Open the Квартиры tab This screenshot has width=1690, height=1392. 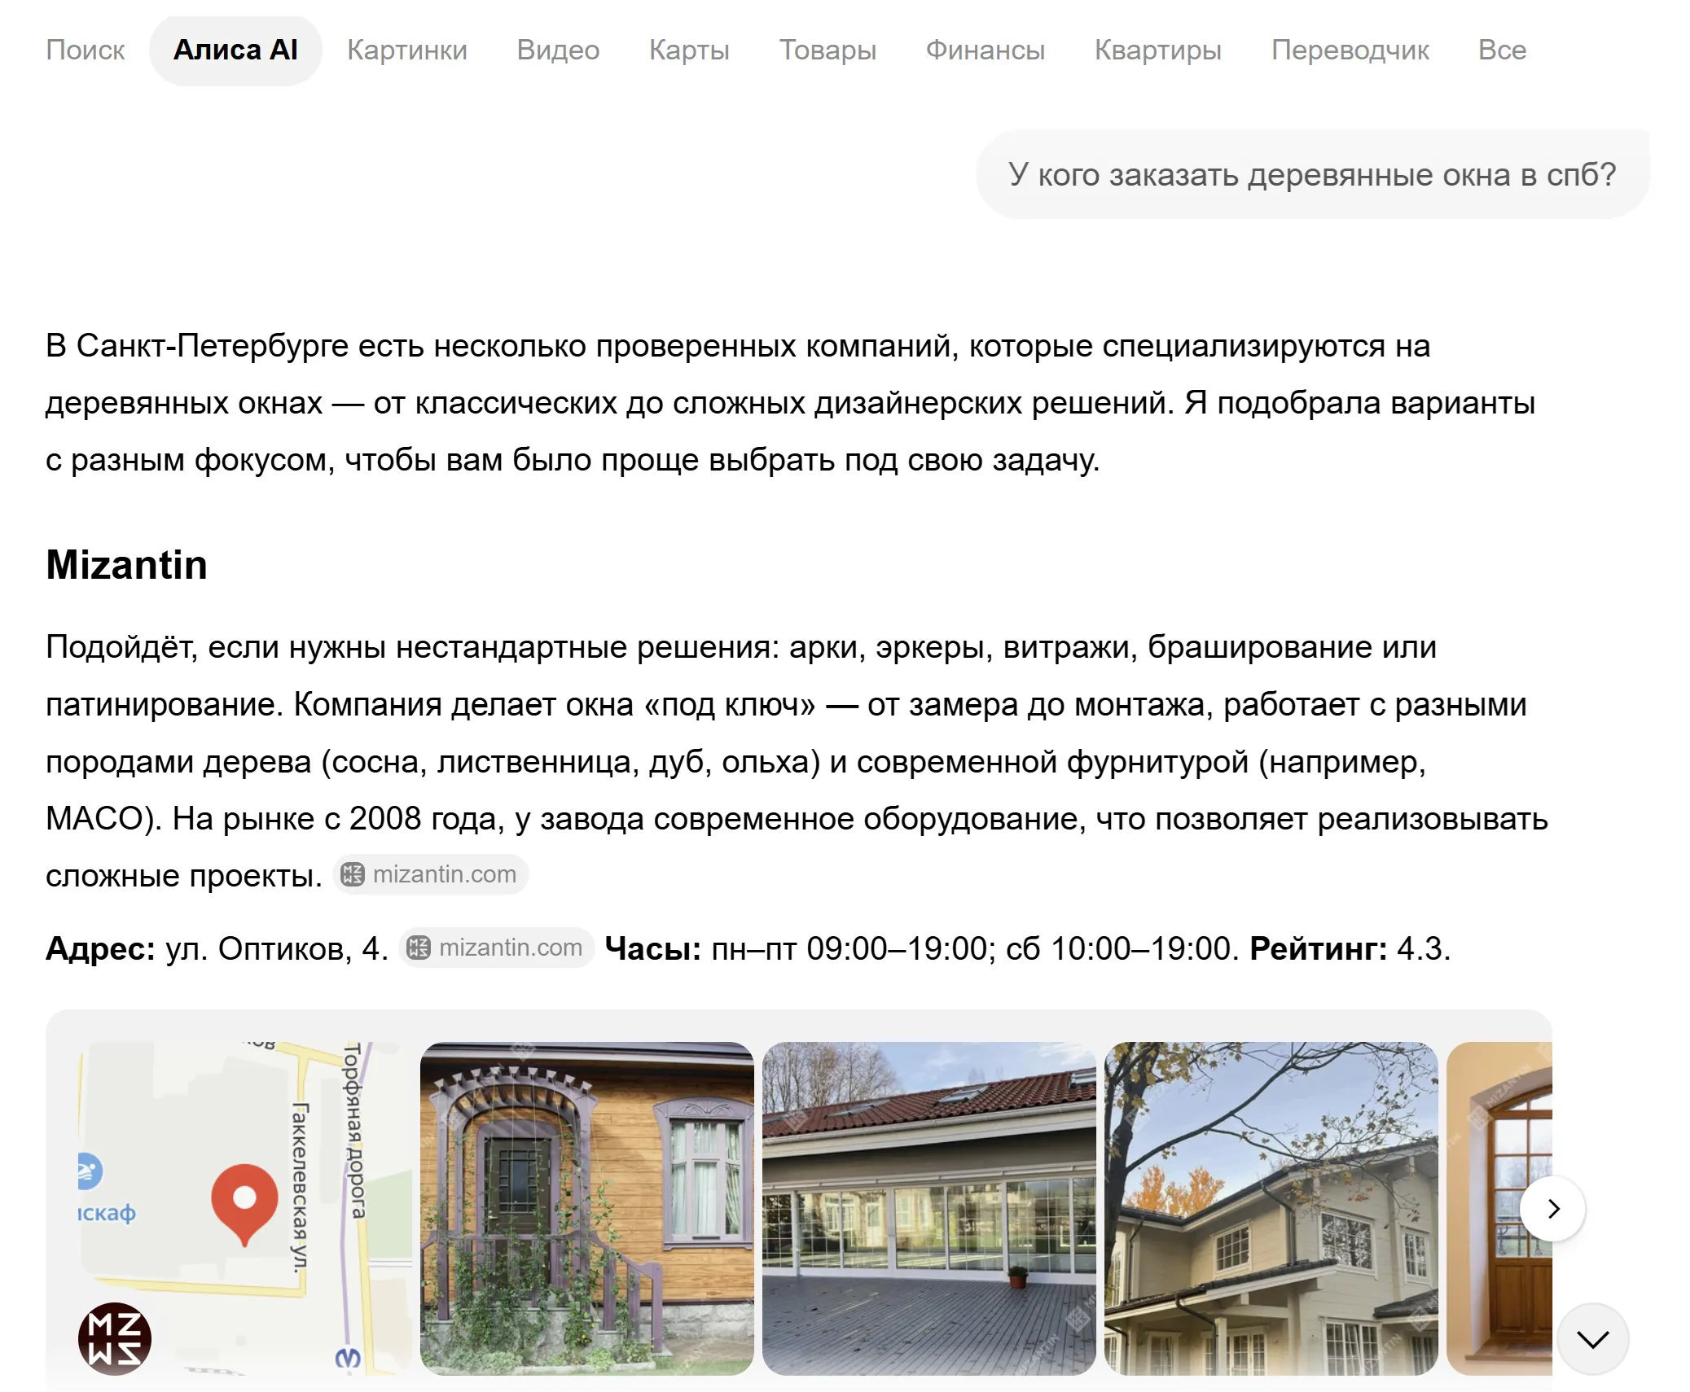click(x=1157, y=50)
